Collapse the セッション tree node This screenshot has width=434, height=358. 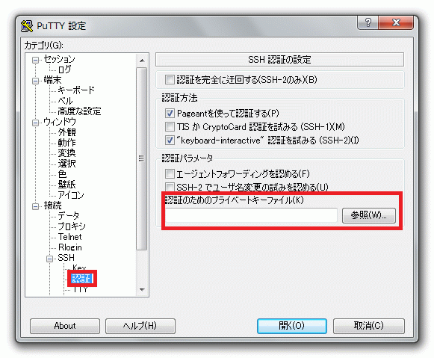[x=35, y=60]
